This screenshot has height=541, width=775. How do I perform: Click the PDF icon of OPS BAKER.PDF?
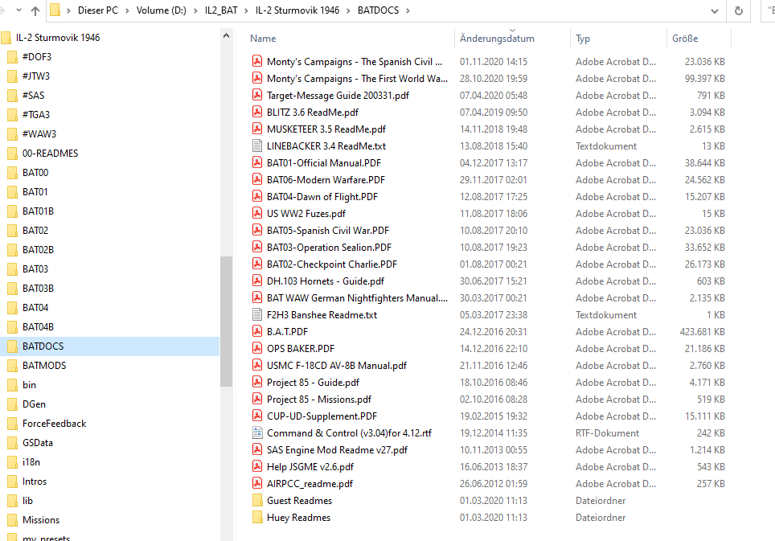click(257, 348)
